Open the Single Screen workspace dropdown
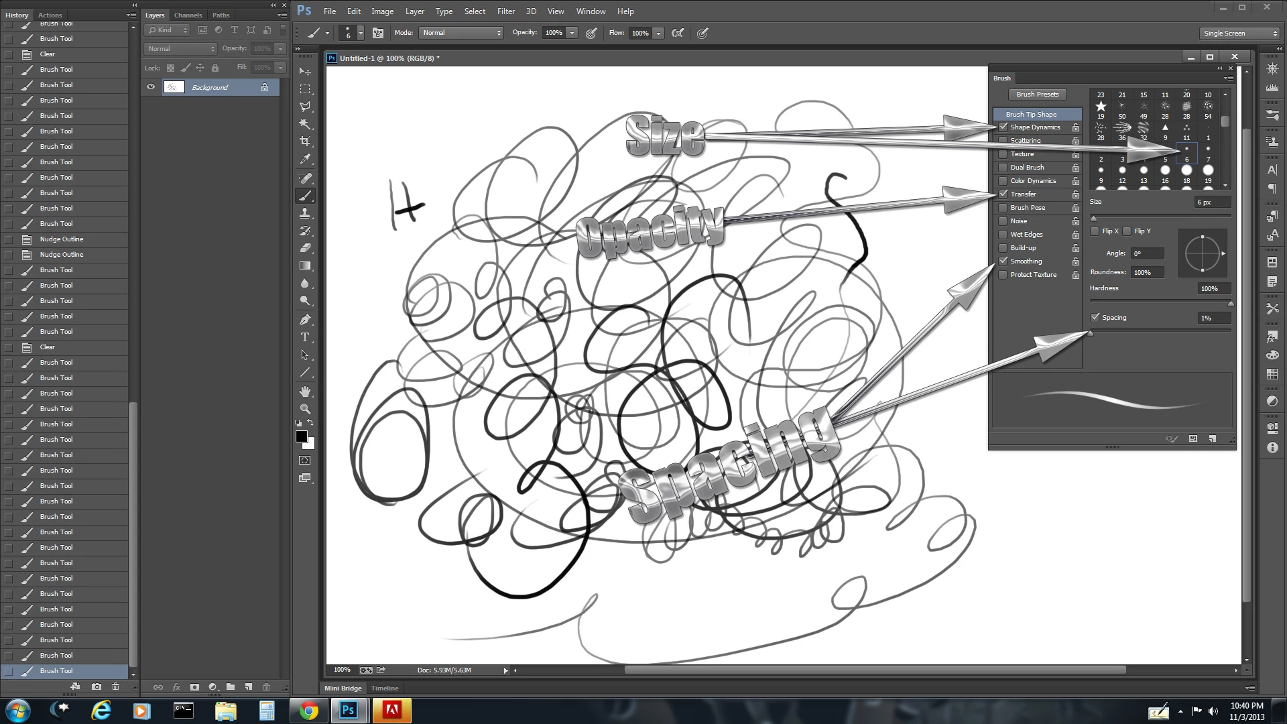 1239,33
